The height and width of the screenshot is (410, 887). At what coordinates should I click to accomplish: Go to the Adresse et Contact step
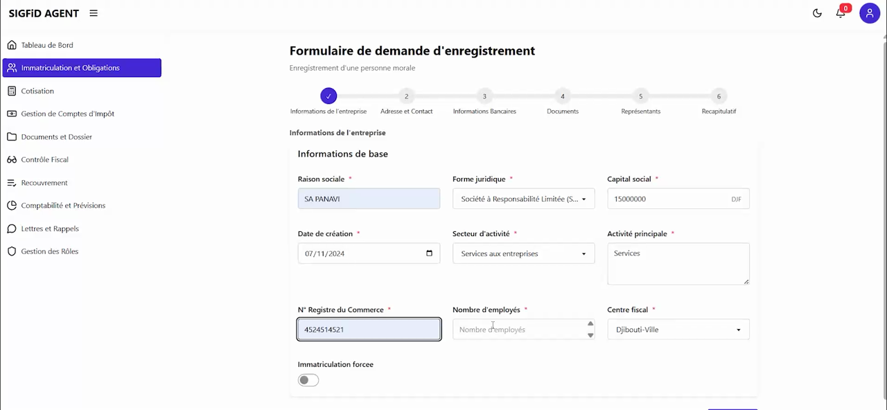click(406, 96)
